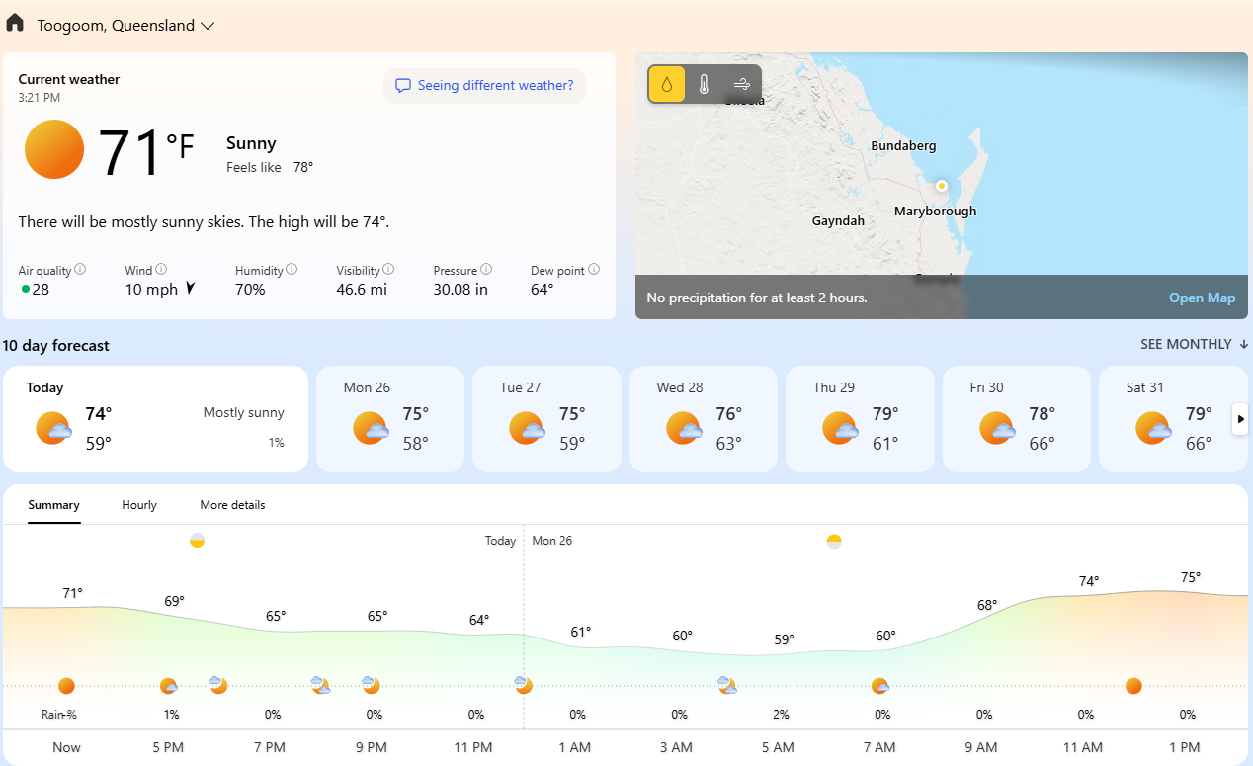Click the Dew point info icon
The width and height of the screenshot is (1253, 766).
pos(594,269)
